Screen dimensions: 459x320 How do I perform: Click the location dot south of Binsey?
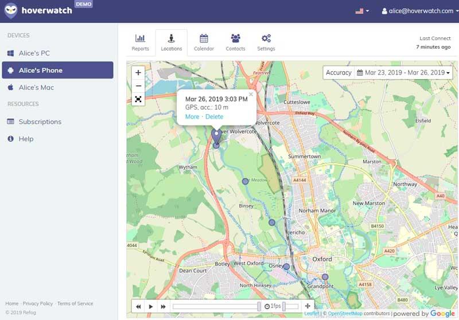271,223
